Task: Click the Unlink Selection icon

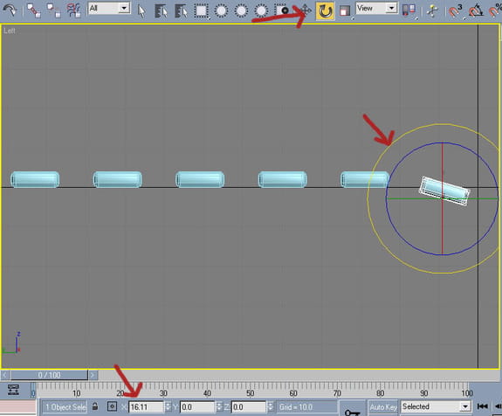Action: (x=53, y=10)
